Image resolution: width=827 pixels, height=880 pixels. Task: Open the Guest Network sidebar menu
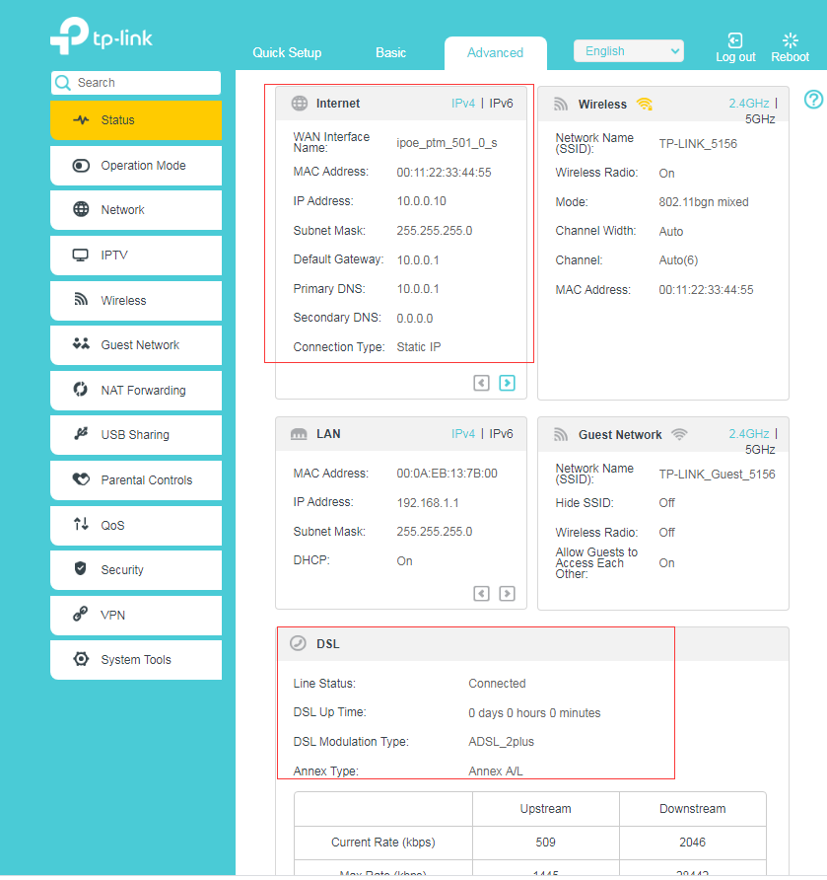tap(136, 345)
